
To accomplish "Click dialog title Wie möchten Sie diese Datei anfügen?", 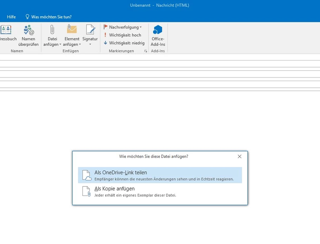I will 154,156.
